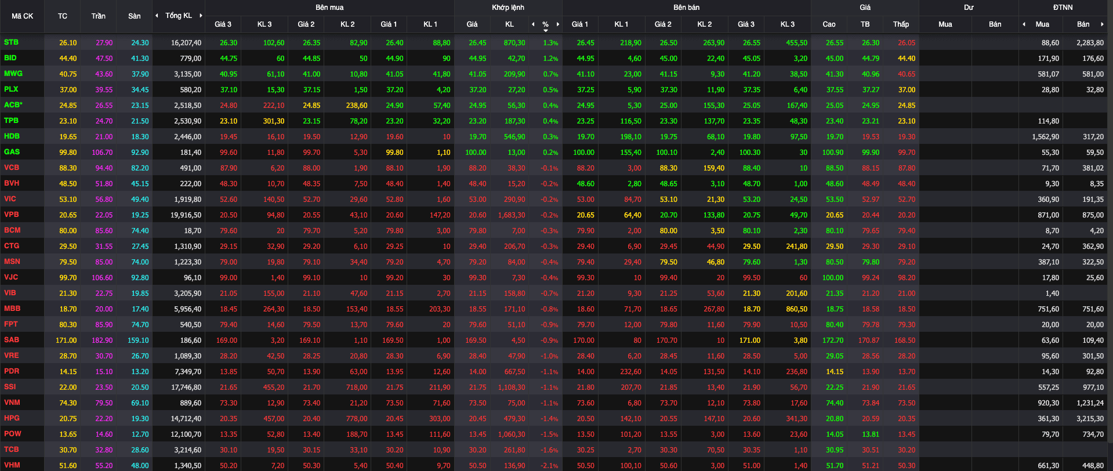Click the right arrow beside Tổng KL header
The image size is (1113, 471).
[x=201, y=16]
